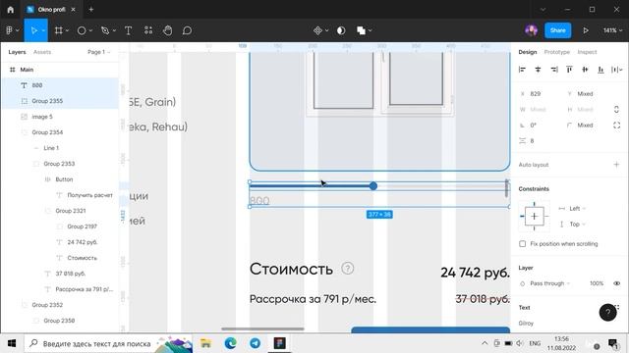This screenshot has width=629, height=353.
Task: Open File Explorer from taskbar
Action: click(x=205, y=343)
